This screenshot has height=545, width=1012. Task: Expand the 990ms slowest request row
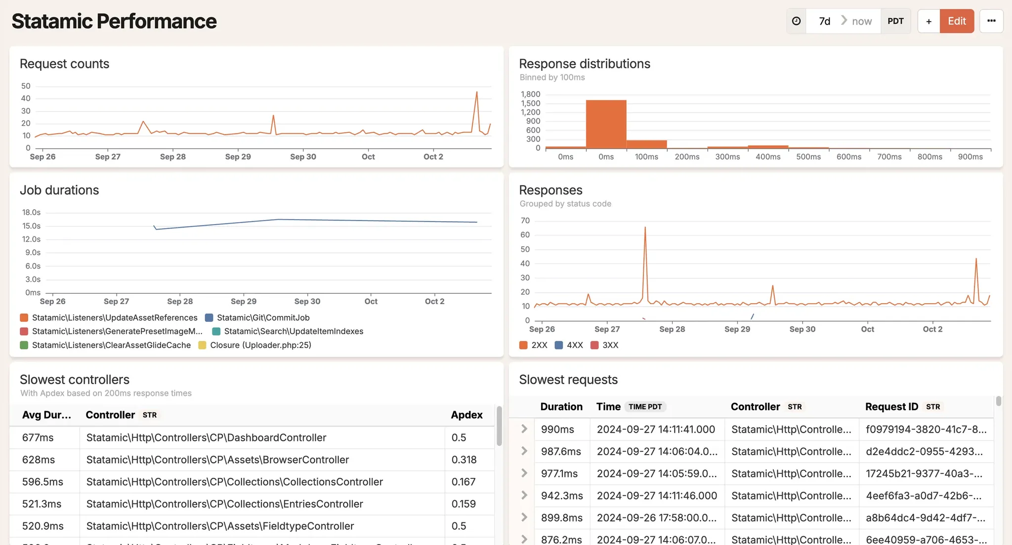pyautogui.click(x=524, y=429)
